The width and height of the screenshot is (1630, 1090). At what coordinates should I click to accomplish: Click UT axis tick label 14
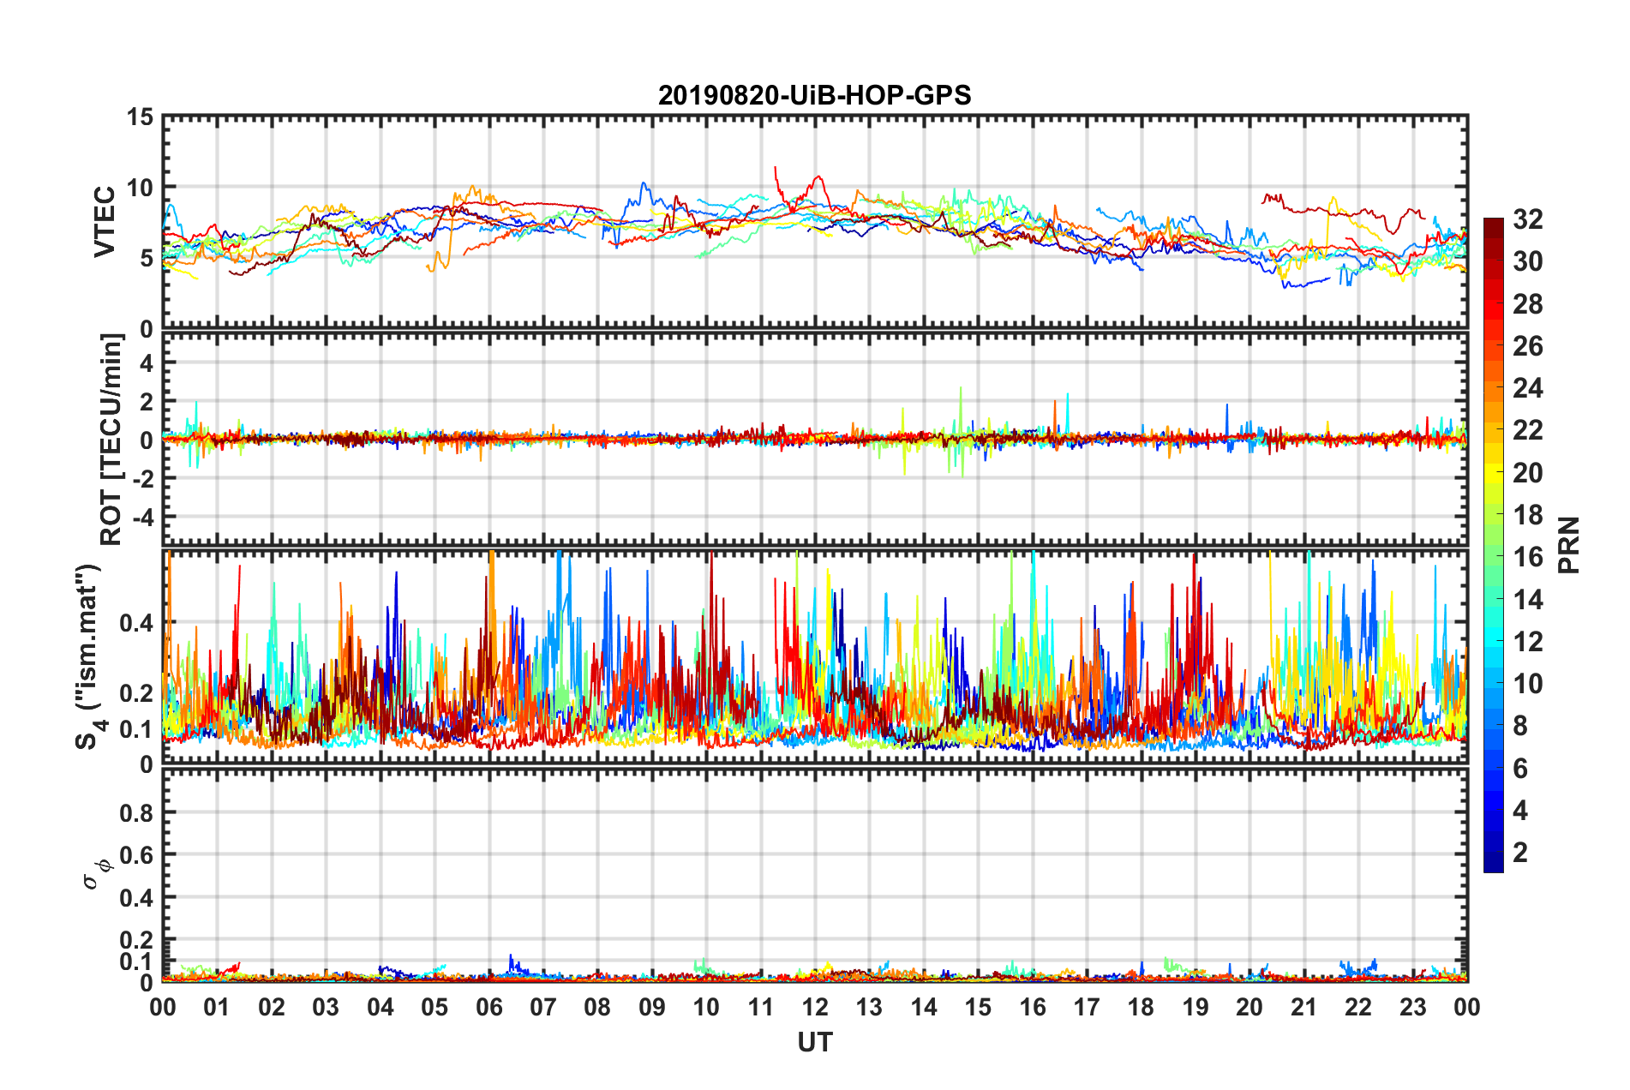924,1007
